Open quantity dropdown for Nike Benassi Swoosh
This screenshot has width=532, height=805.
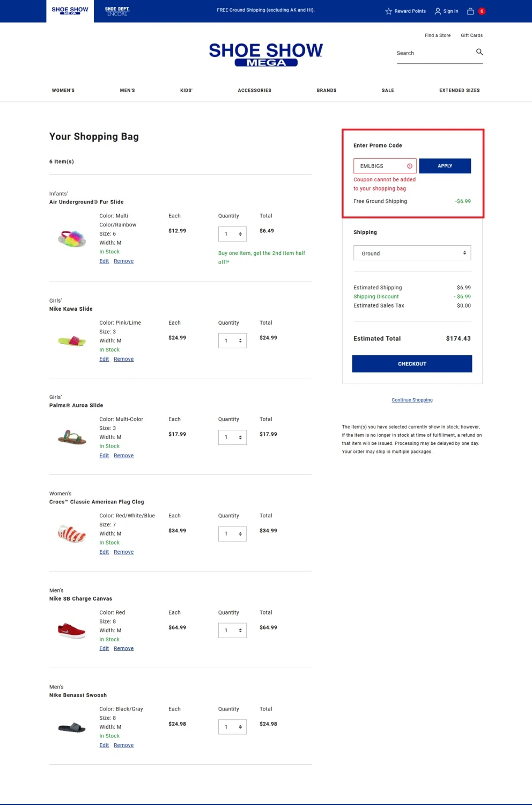(x=232, y=727)
